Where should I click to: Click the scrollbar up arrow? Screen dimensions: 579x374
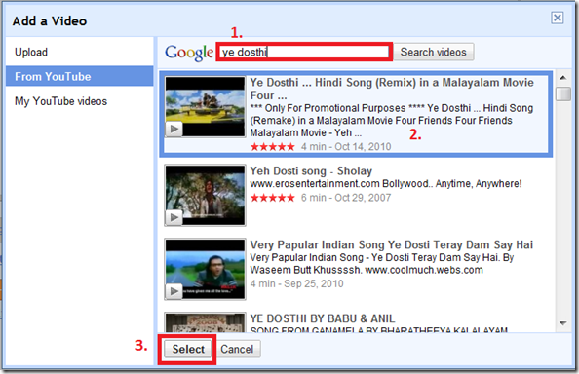coord(563,78)
